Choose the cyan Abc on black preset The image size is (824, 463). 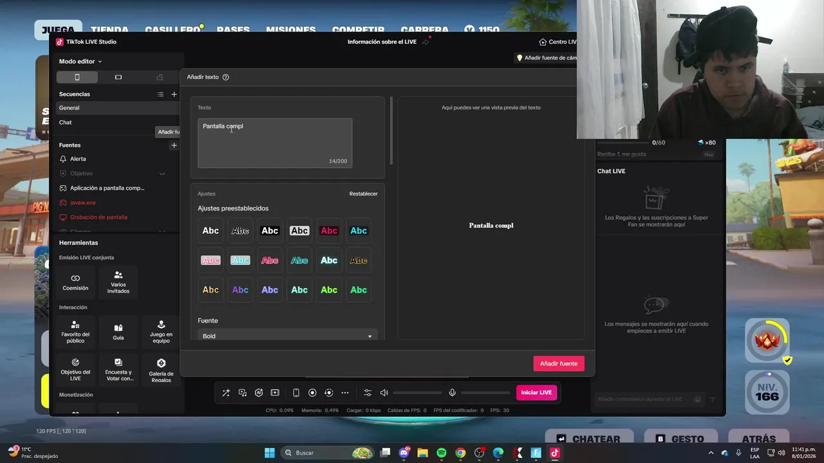click(x=359, y=231)
